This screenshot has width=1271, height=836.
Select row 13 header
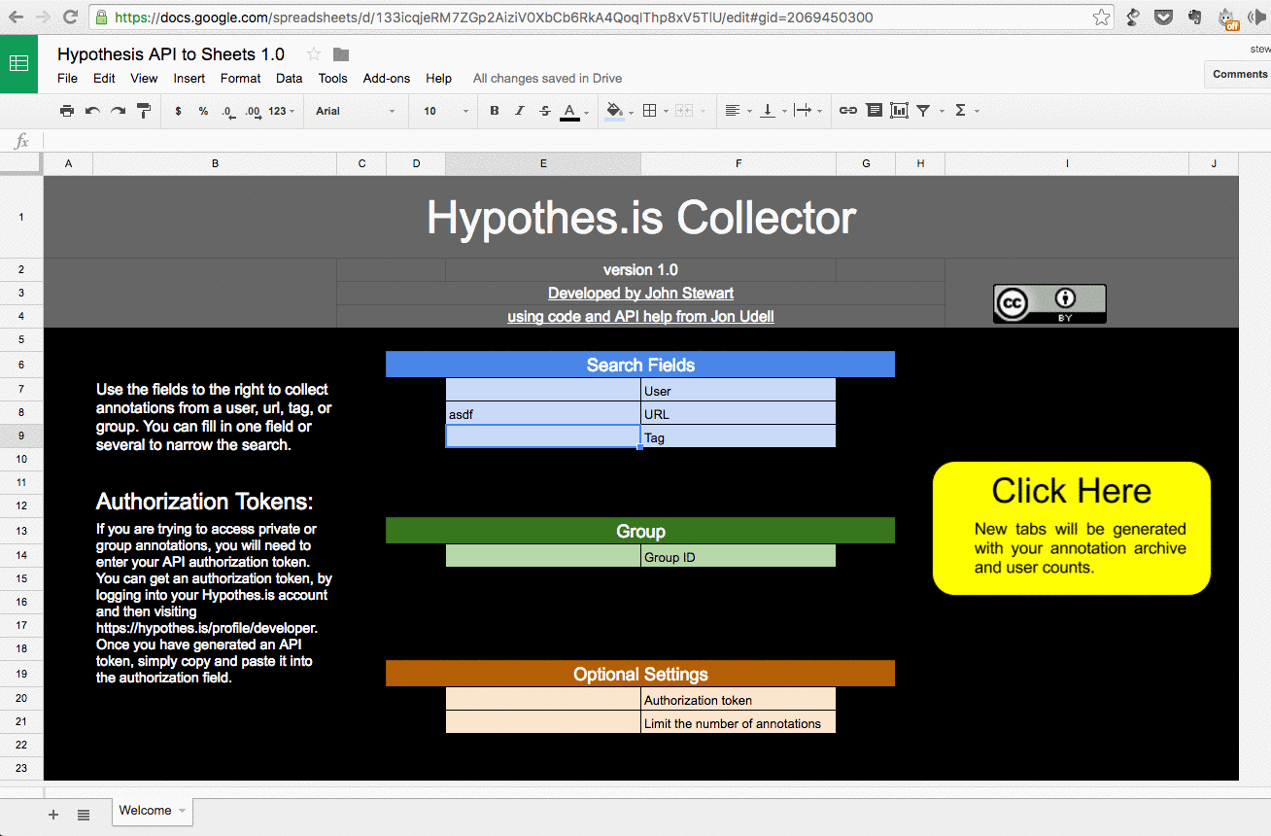(x=21, y=531)
